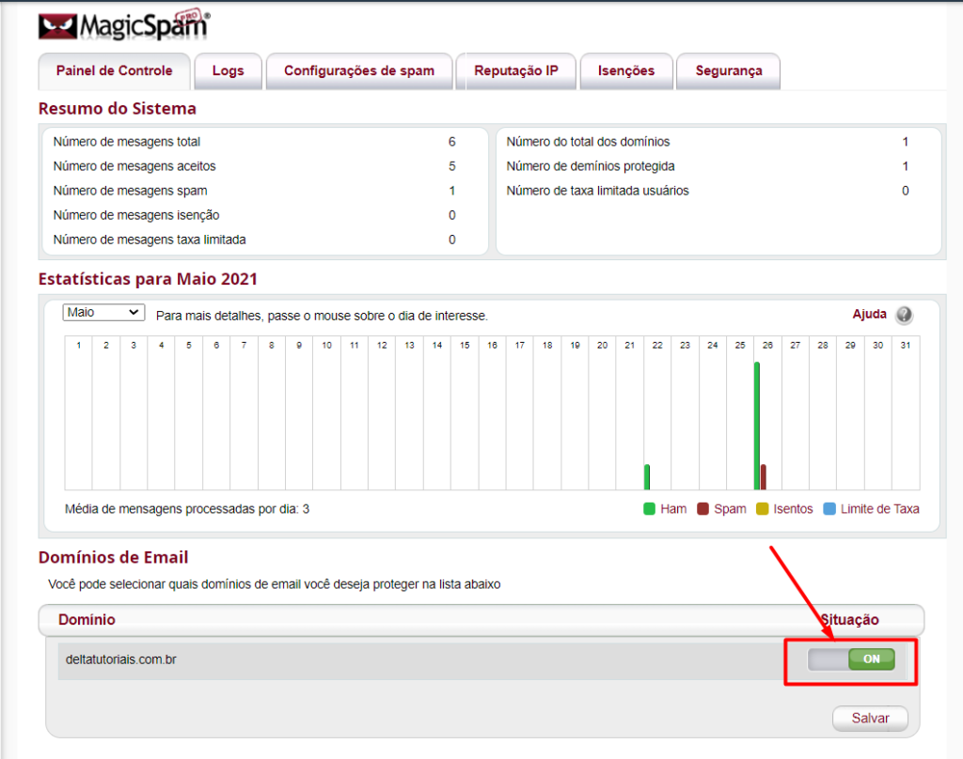Click the dark red Spam legend square
The height and width of the screenshot is (759, 963).
(x=703, y=509)
